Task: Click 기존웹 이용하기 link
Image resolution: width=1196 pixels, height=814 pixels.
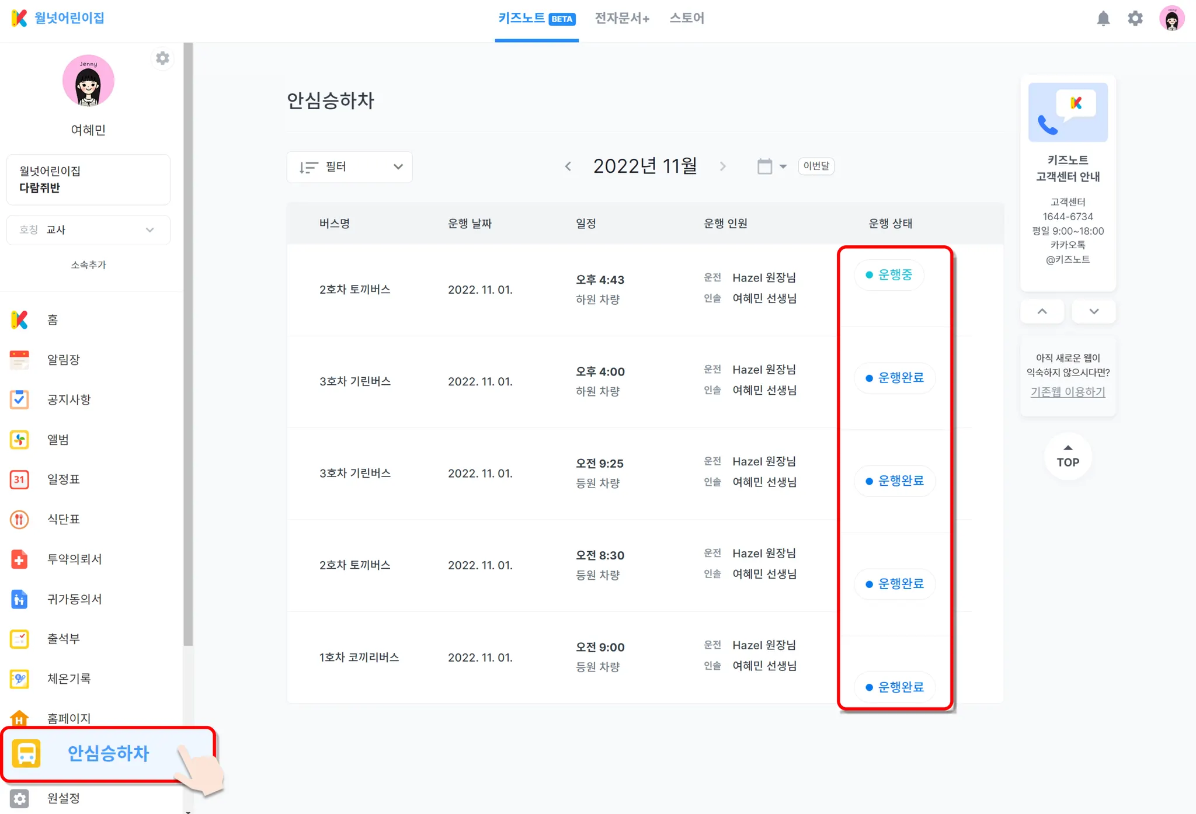Action: [x=1068, y=392]
